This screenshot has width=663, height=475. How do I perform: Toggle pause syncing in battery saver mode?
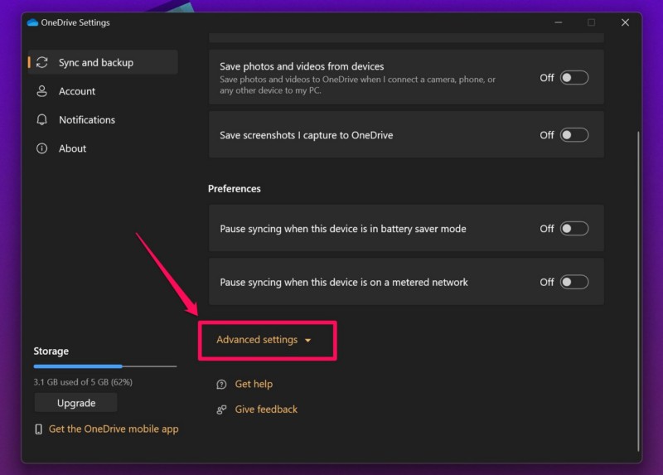coord(573,229)
